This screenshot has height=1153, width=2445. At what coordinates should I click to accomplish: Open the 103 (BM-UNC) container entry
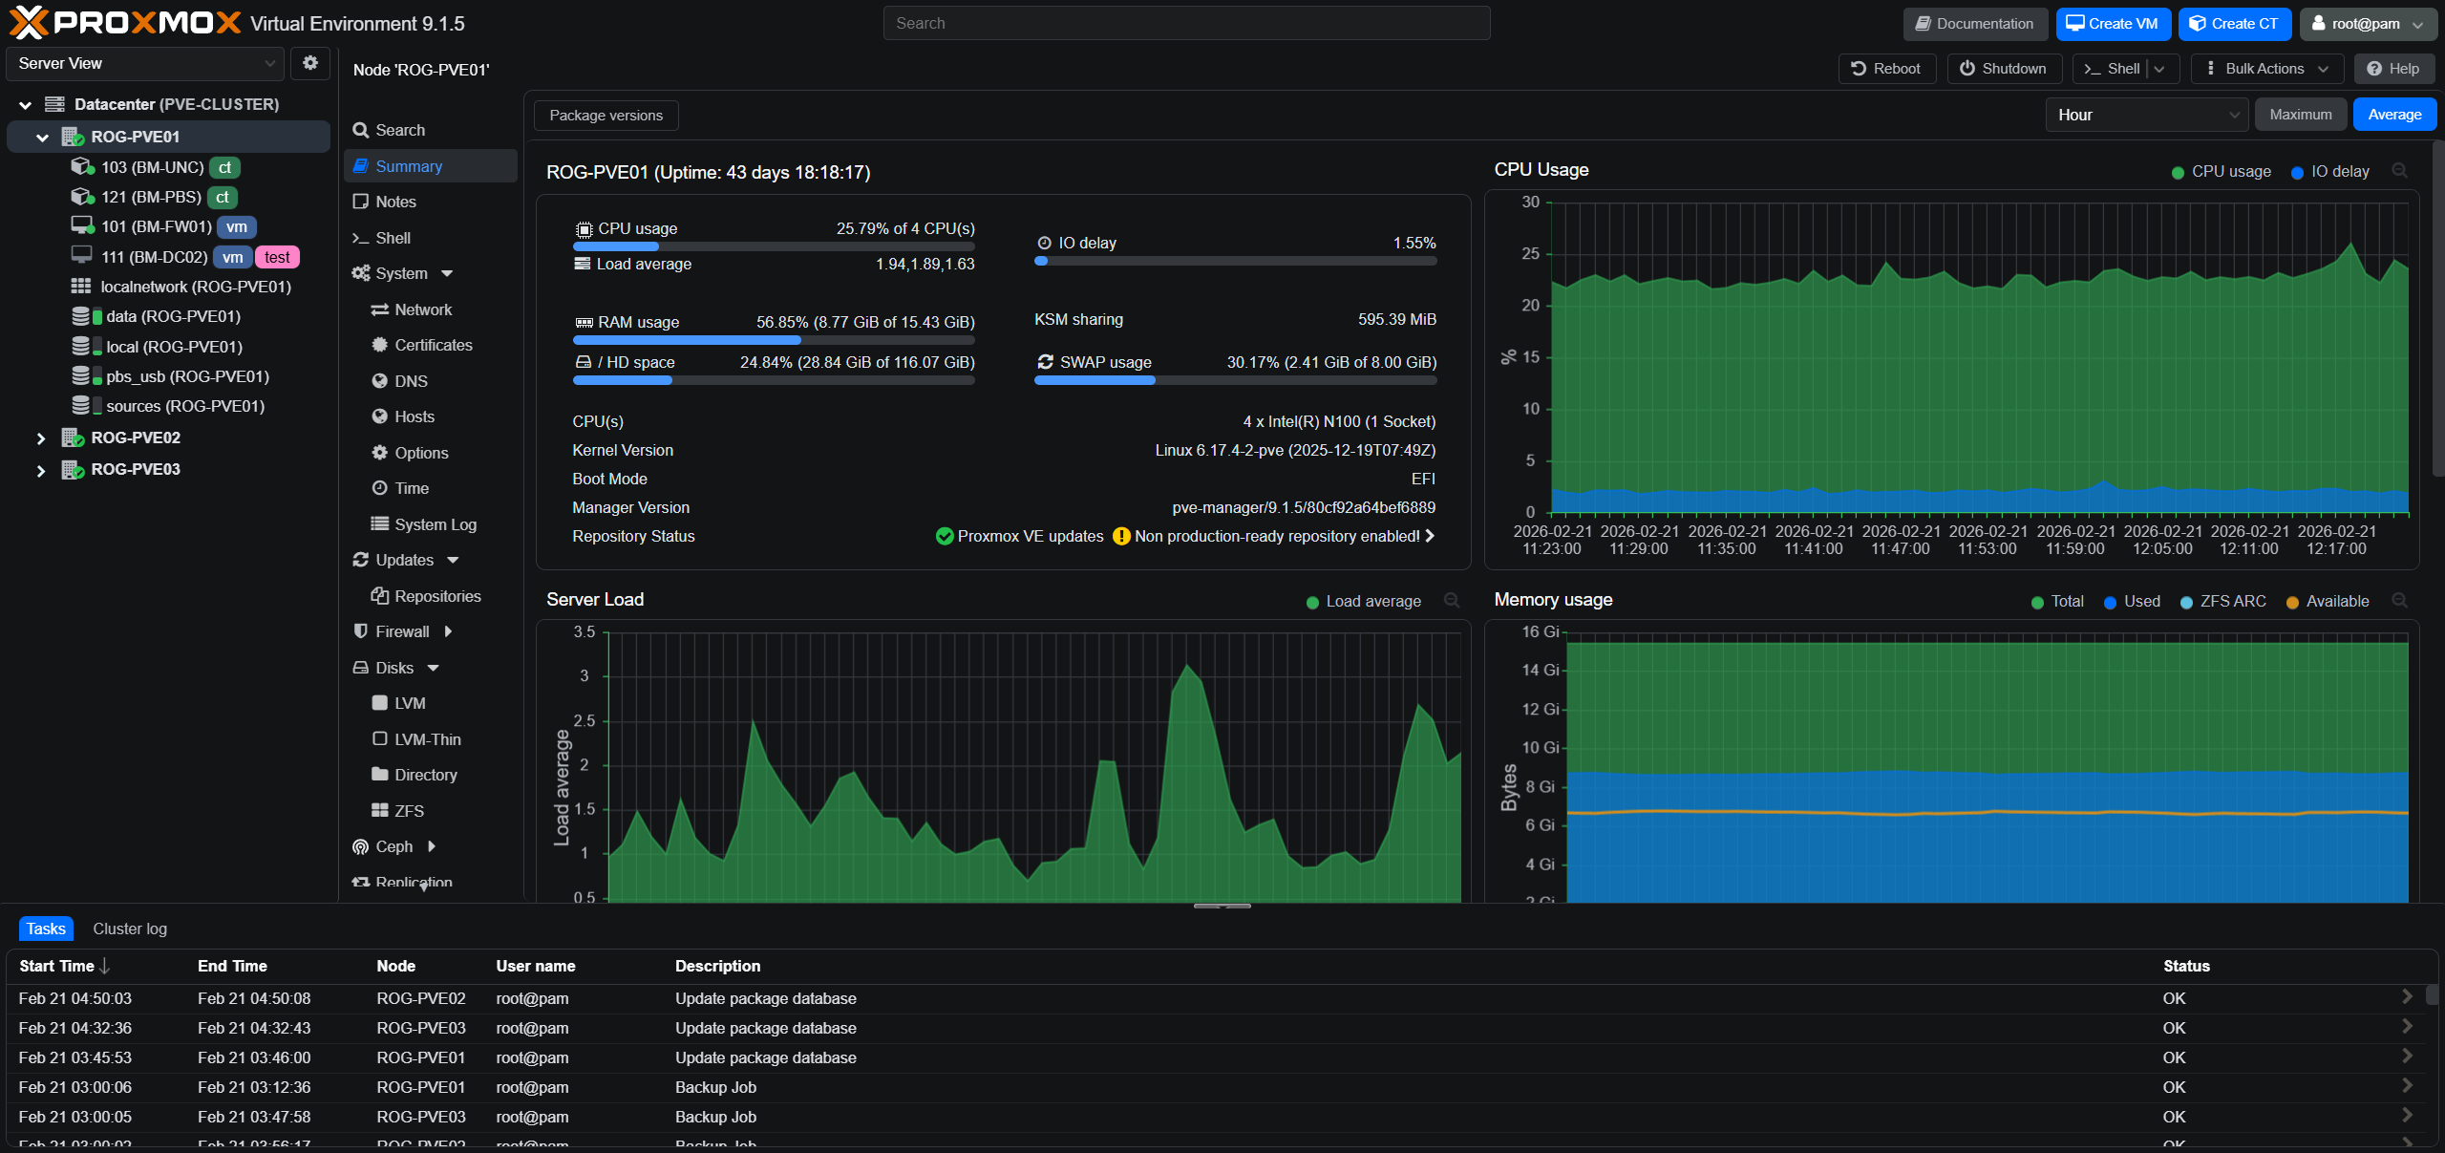153,167
